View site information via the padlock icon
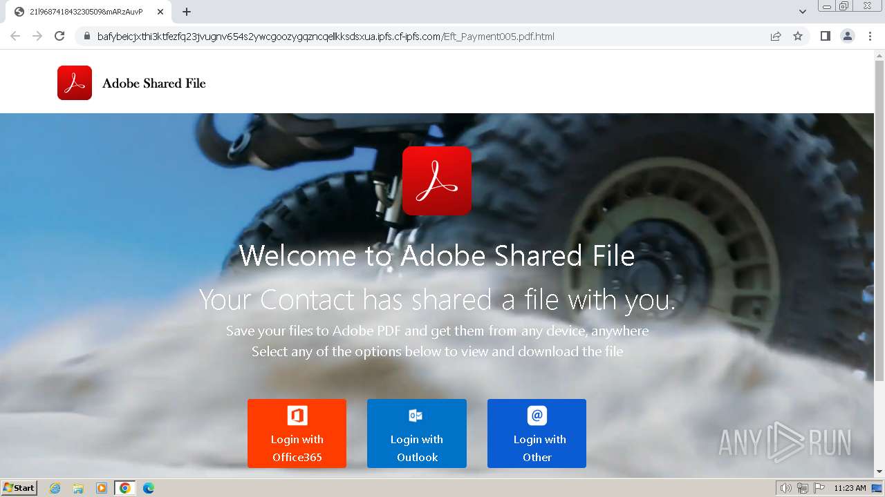Image resolution: width=885 pixels, height=497 pixels. coord(86,36)
